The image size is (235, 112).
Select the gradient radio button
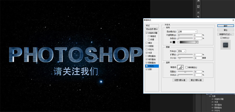coord(178,42)
